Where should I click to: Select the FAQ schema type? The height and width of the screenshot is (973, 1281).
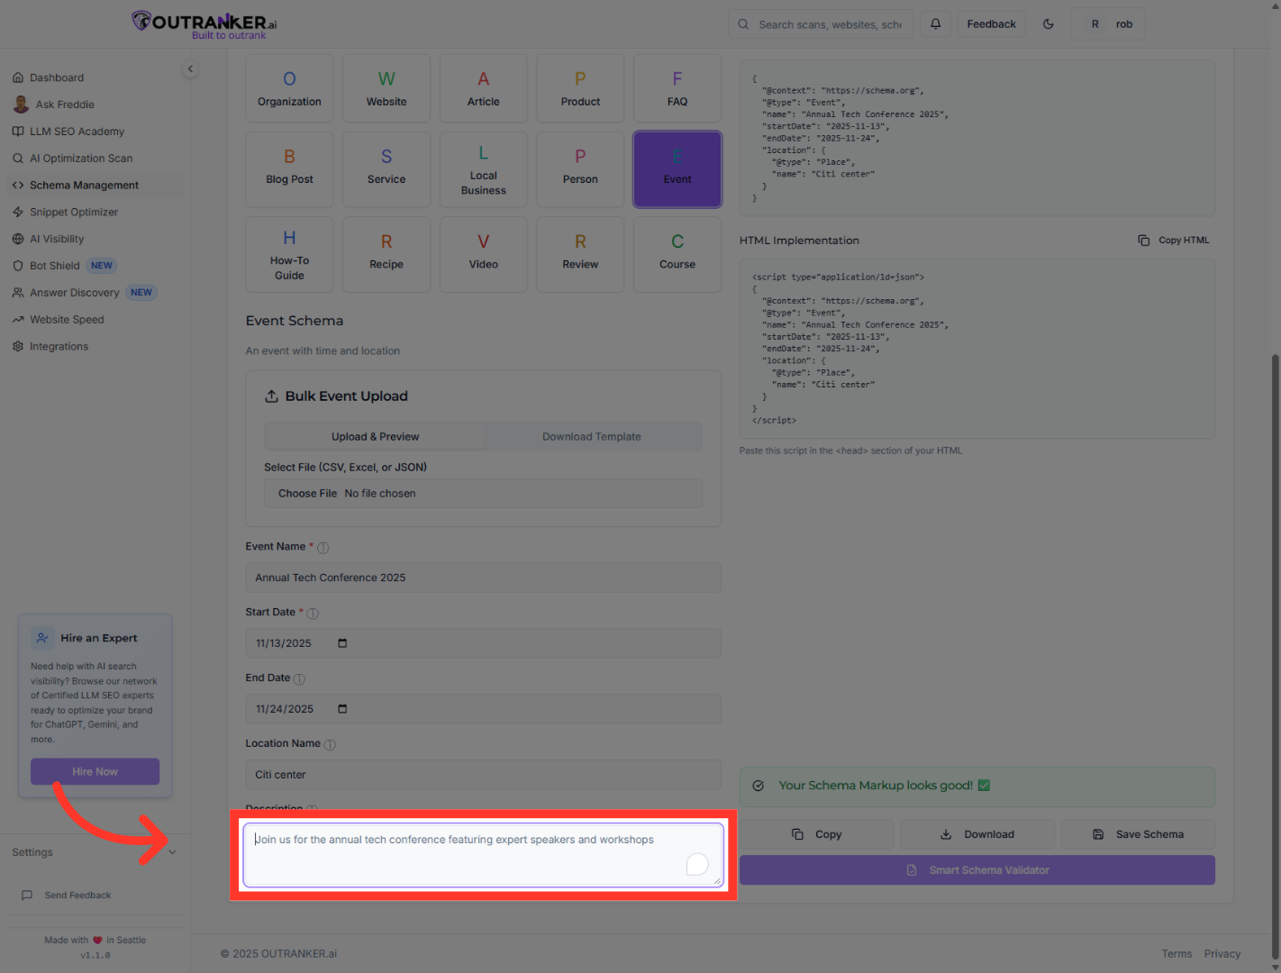[677, 88]
